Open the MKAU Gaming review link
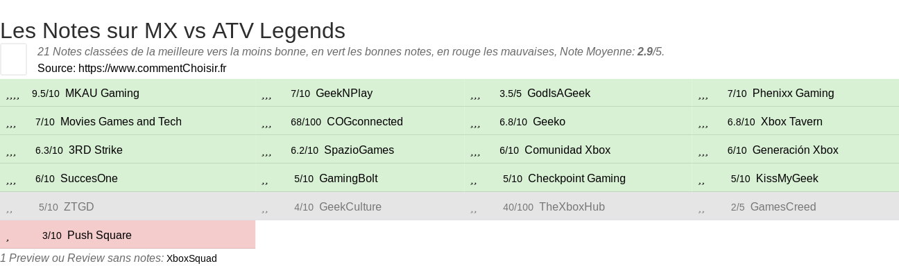899x266 pixels. [x=102, y=94]
